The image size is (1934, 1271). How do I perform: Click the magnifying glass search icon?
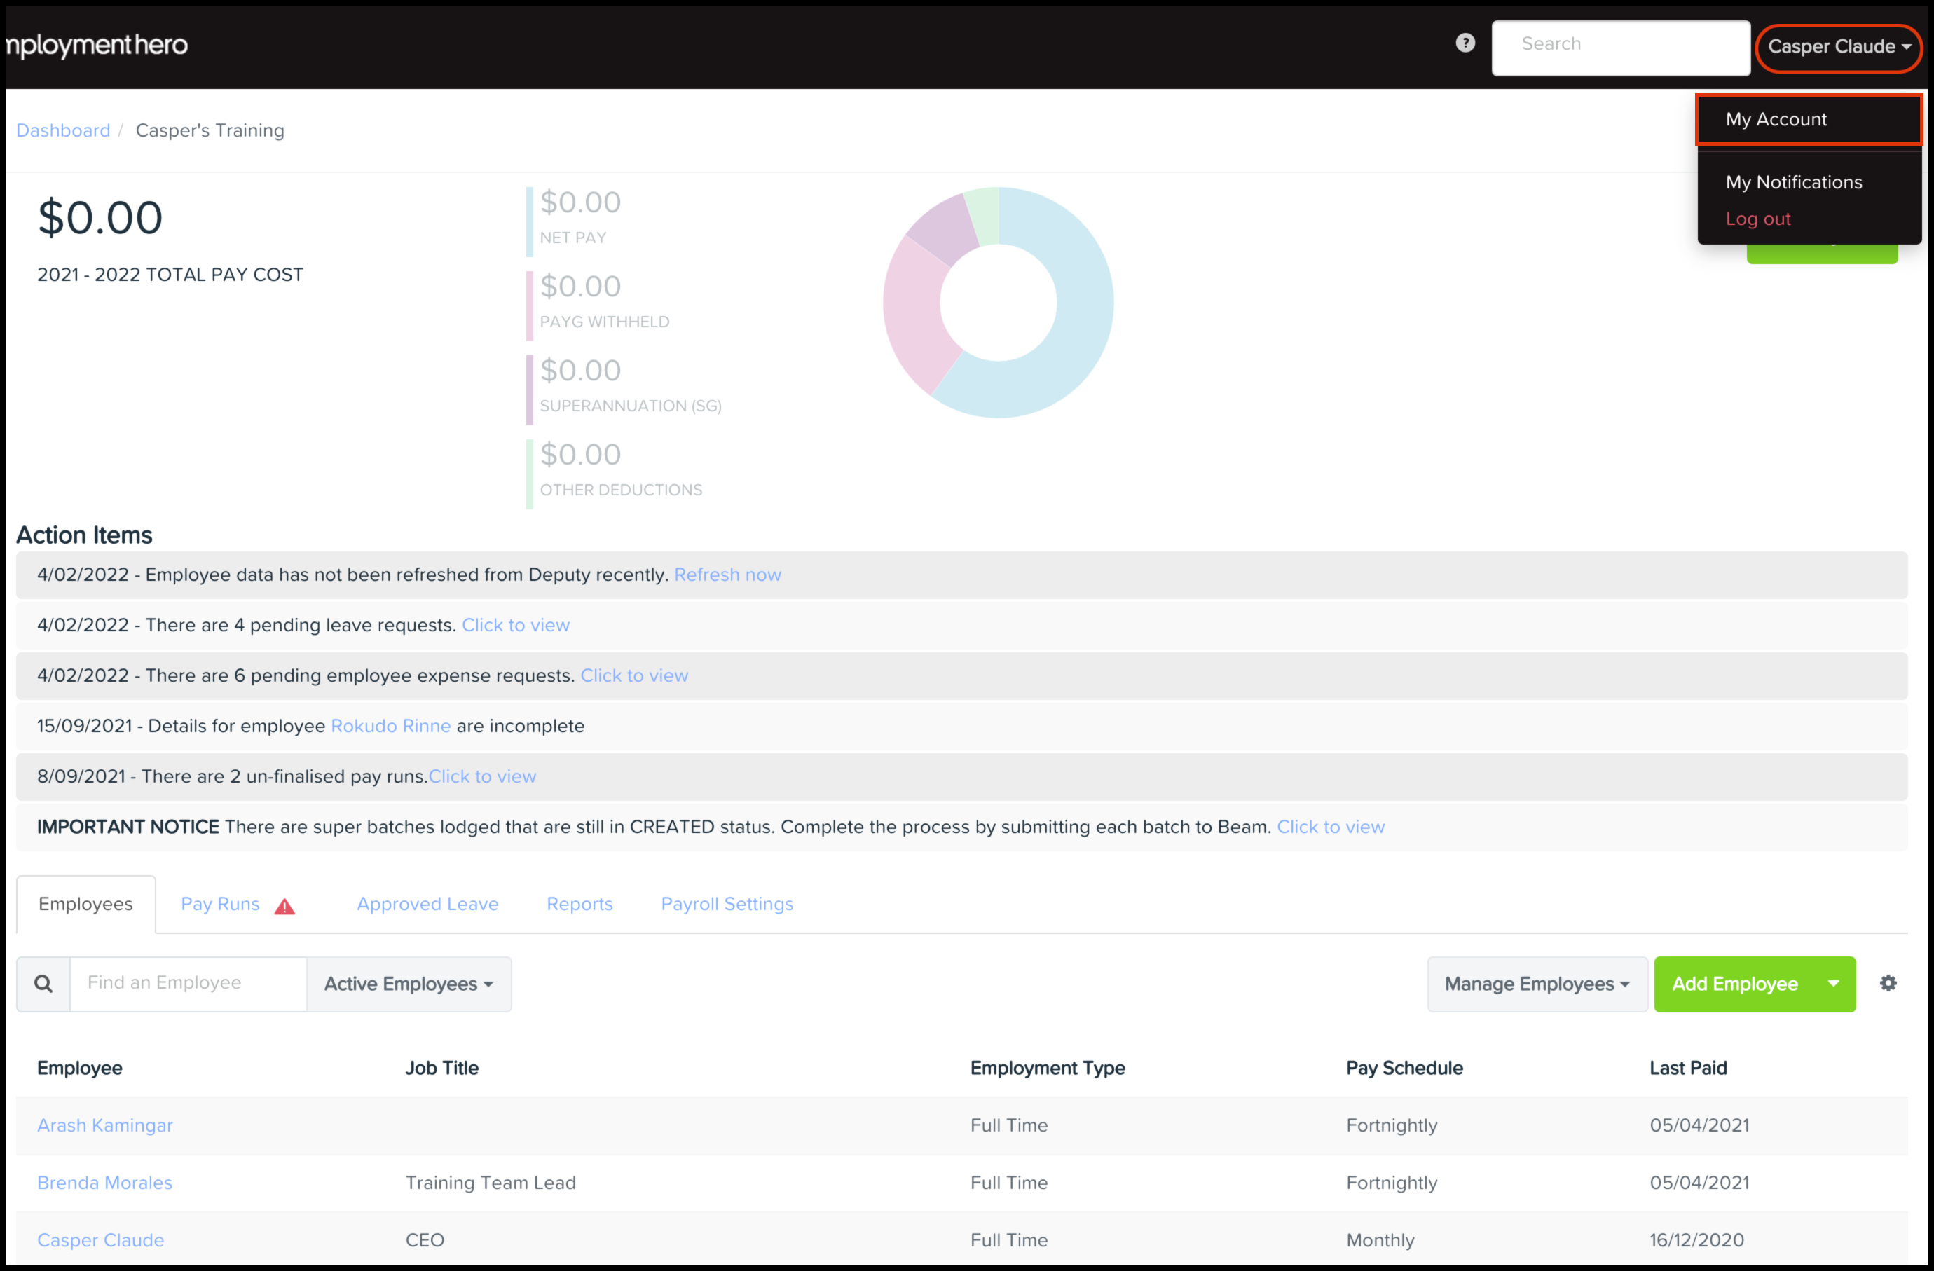(x=44, y=983)
